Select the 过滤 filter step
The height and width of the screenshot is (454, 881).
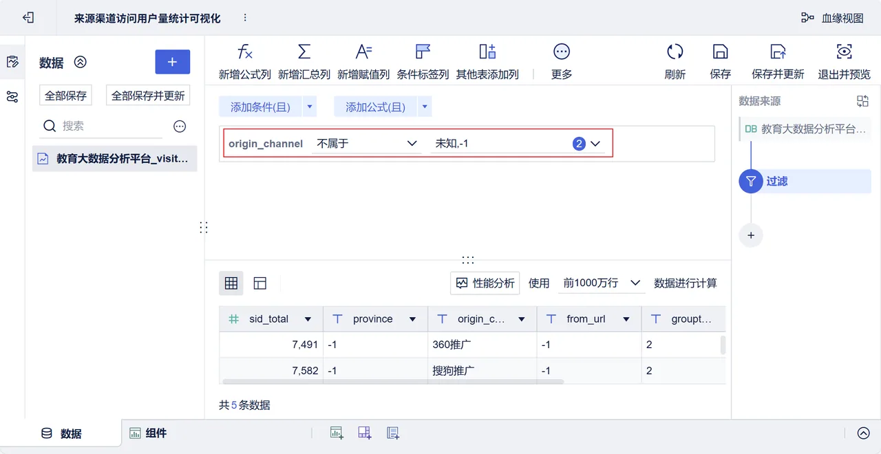[x=805, y=181]
